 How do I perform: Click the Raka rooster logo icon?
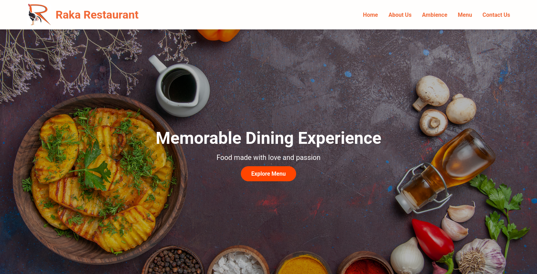39,15
